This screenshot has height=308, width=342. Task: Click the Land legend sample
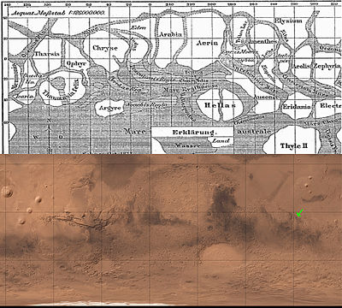[x=221, y=141]
